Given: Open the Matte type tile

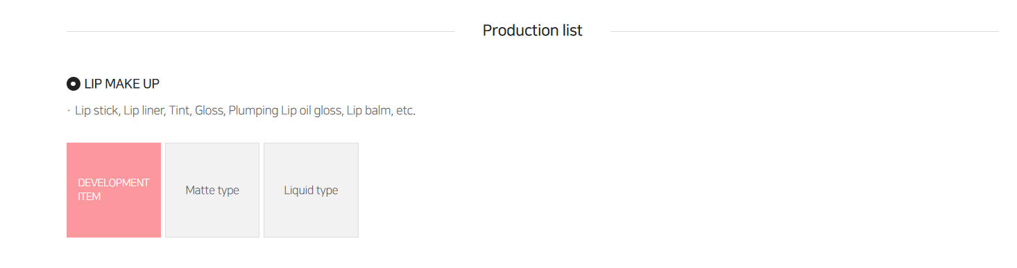Looking at the screenshot, I should click(212, 190).
